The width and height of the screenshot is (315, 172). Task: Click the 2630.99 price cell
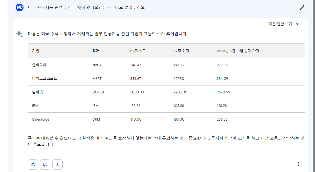tap(223, 92)
